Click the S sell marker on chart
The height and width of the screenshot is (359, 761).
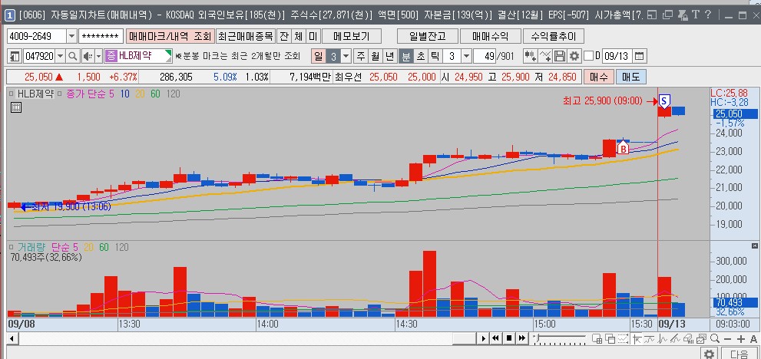click(665, 101)
